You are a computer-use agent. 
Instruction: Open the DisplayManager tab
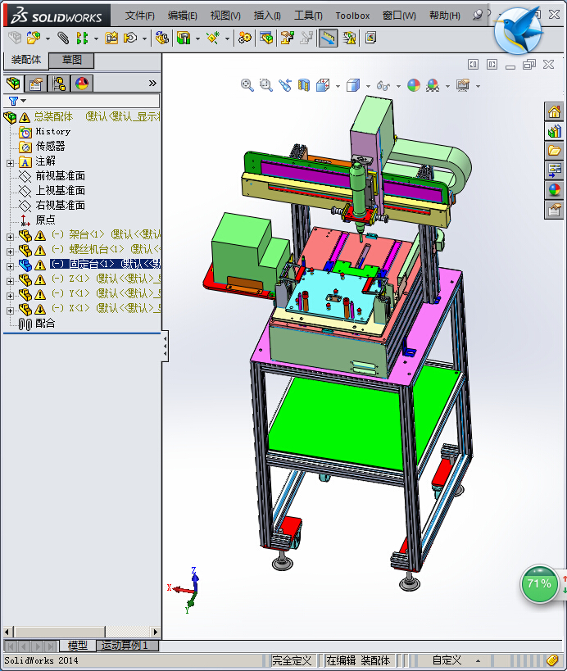tap(82, 83)
